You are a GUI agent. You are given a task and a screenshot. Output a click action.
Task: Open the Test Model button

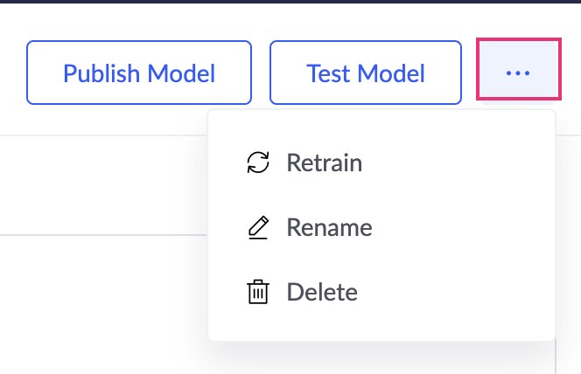coord(366,73)
